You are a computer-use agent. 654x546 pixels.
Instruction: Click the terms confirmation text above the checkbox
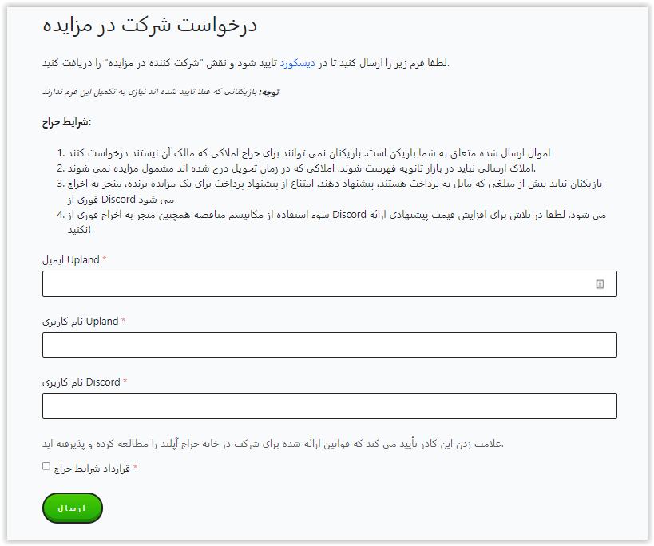point(273,443)
